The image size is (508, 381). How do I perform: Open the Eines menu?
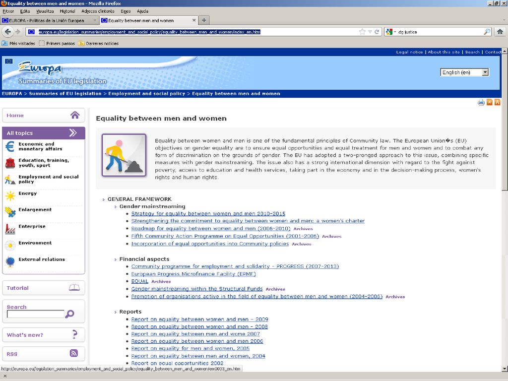(126, 11)
